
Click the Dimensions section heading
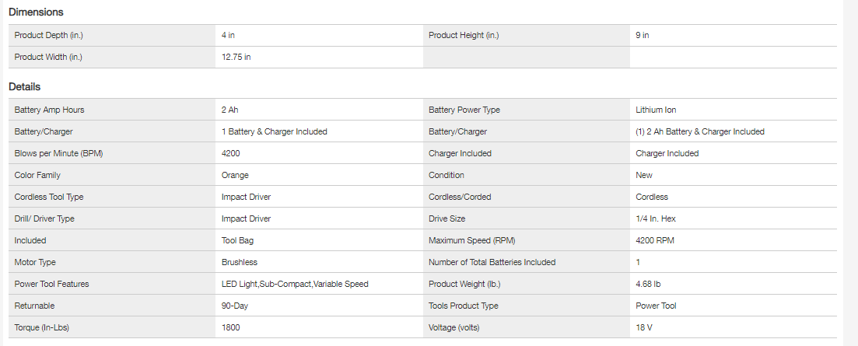coord(36,12)
